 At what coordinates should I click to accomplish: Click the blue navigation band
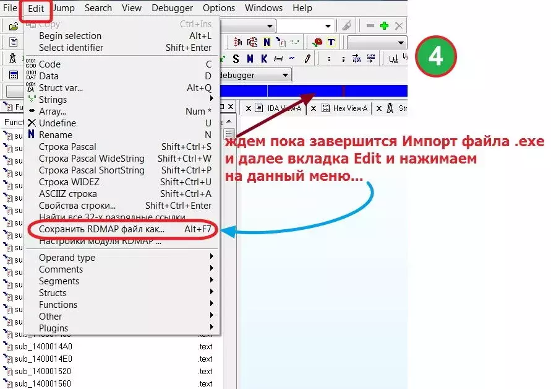point(314,90)
